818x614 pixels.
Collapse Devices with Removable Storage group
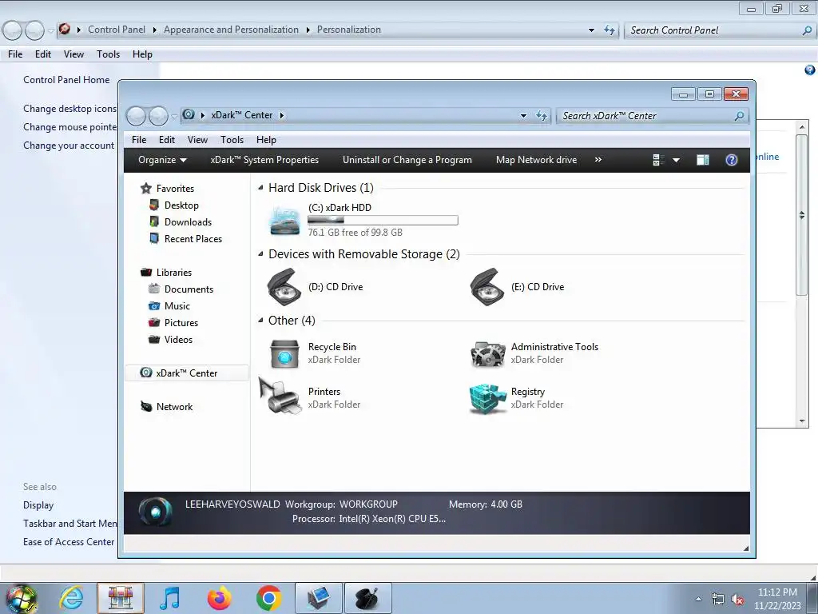pos(260,253)
